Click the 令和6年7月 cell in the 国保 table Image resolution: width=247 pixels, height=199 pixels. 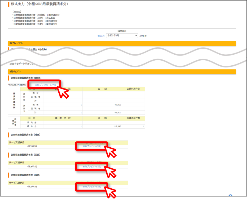coord(32,166)
